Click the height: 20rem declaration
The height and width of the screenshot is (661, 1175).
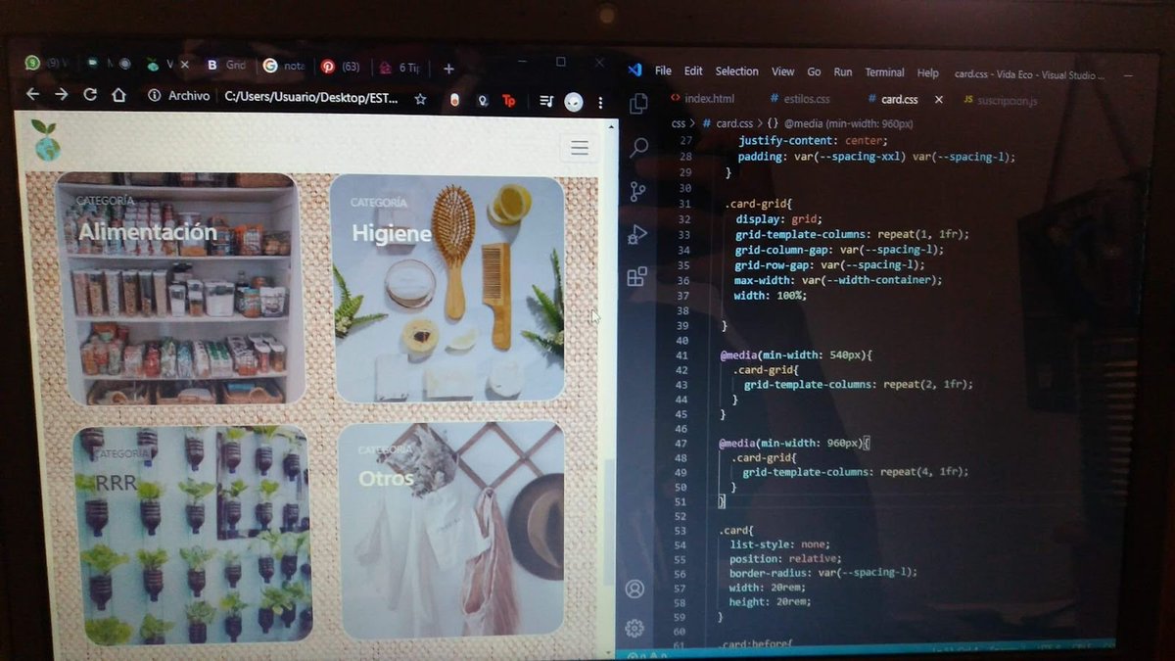tap(770, 601)
